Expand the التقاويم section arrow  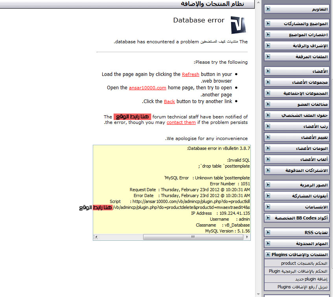pyautogui.click(x=268, y=9)
